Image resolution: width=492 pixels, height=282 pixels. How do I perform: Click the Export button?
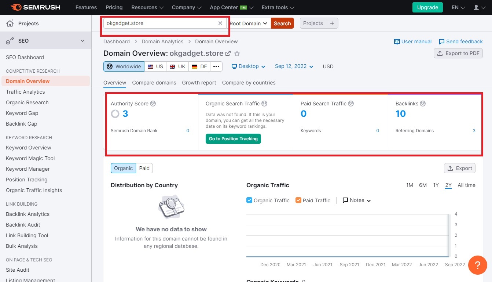[460, 168]
